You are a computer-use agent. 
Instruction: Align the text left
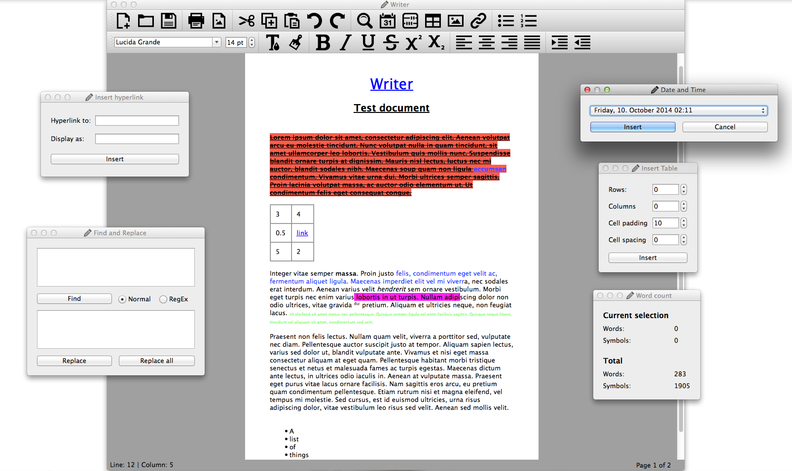464,42
